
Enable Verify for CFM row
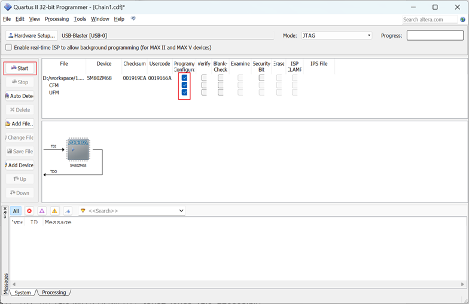pyautogui.click(x=204, y=85)
